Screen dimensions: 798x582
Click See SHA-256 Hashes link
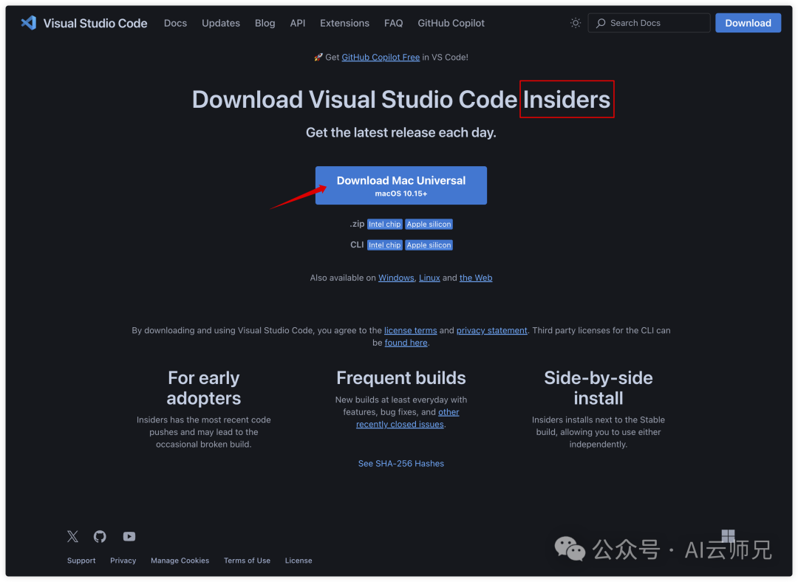400,463
